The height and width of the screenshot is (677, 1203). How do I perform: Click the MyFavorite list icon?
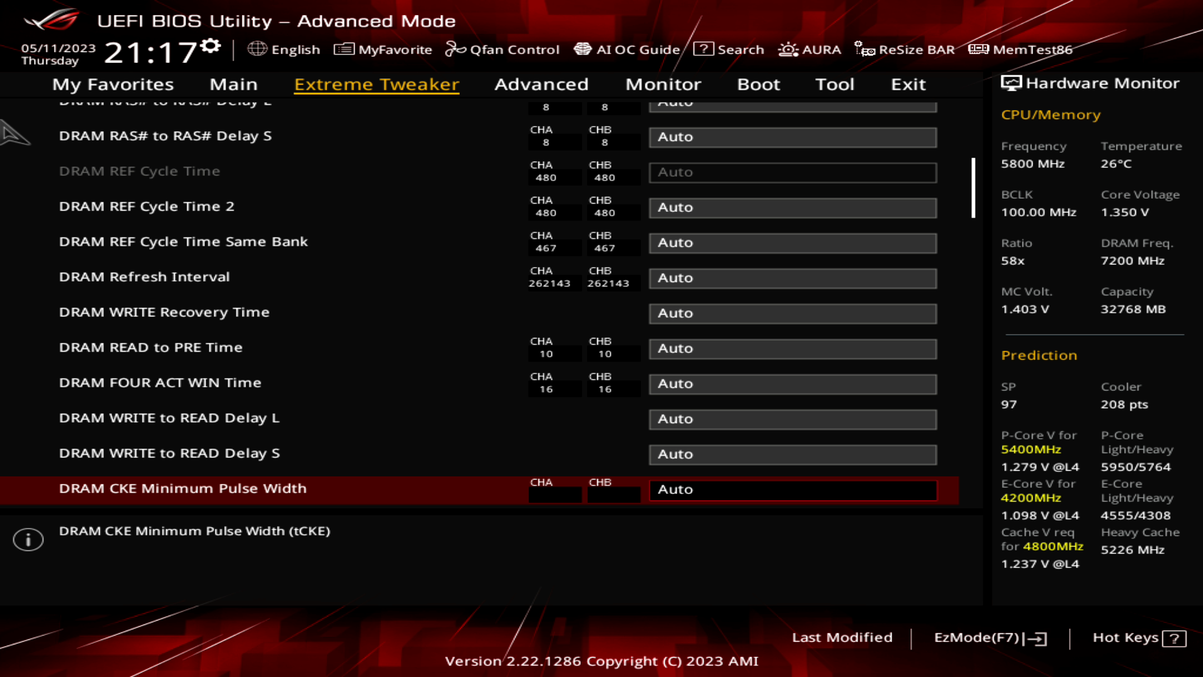pos(344,49)
